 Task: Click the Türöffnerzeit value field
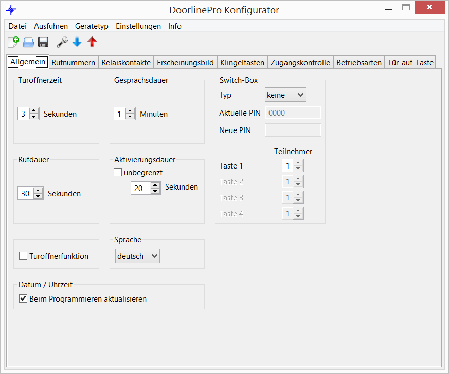[24, 114]
